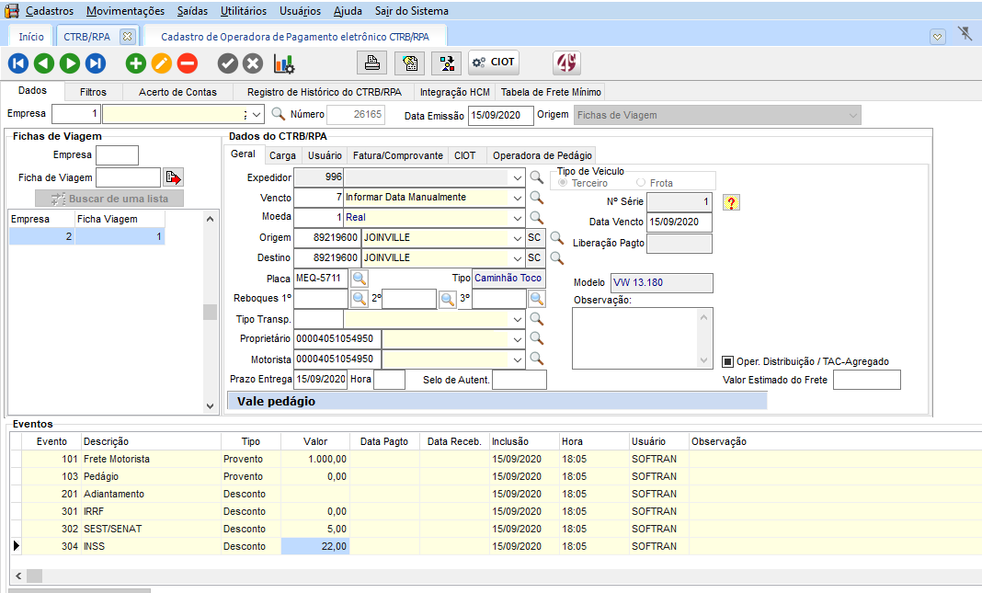This screenshot has width=982, height=593.
Task: Add a new CTRB/RPA record
Action: tap(136, 63)
